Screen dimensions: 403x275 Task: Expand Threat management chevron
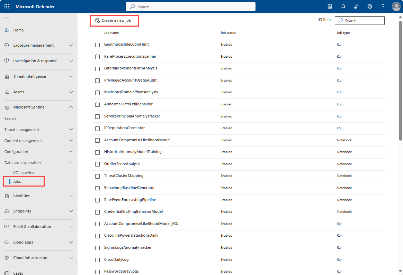[x=71, y=130]
